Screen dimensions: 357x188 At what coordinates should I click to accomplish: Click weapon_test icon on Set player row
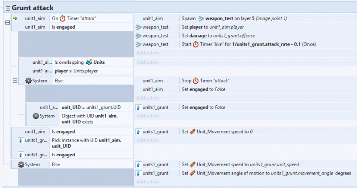138,27
